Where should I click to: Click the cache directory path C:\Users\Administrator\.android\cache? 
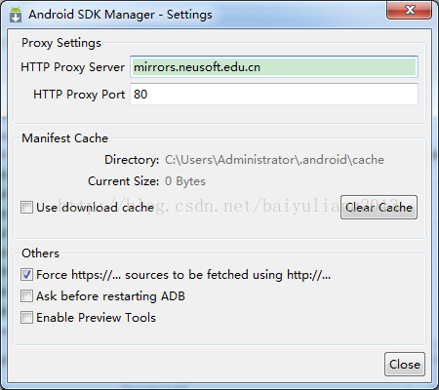tap(274, 160)
